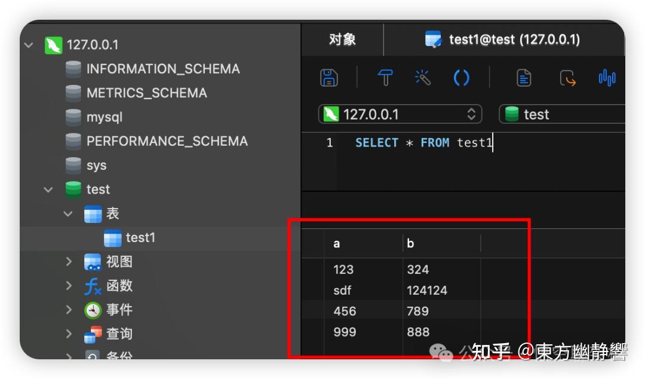Viewport: 645px width, 379px height.
Task: Select the cell containing 789
Action: (x=442, y=311)
